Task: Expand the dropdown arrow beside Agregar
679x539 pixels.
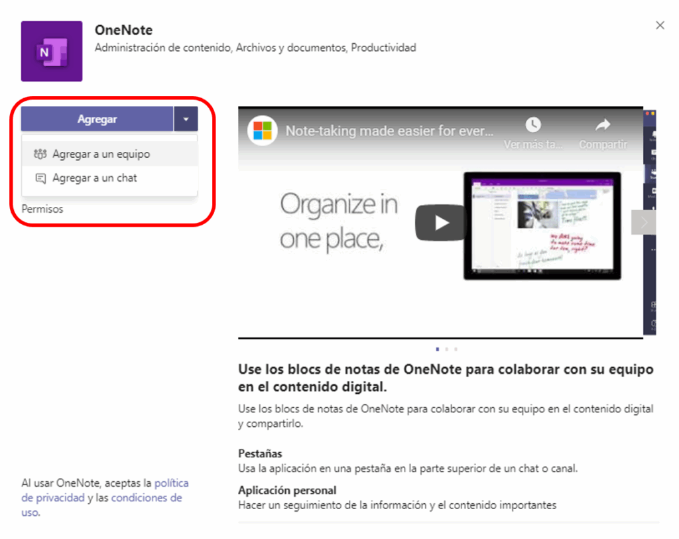Action: [x=186, y=119]
